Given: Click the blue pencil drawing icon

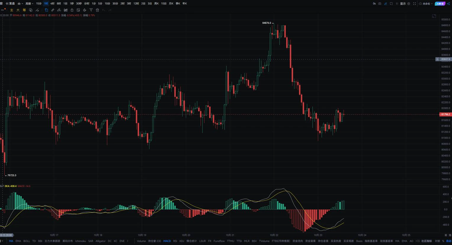Looking at the screenshot, I should point(385,4).
